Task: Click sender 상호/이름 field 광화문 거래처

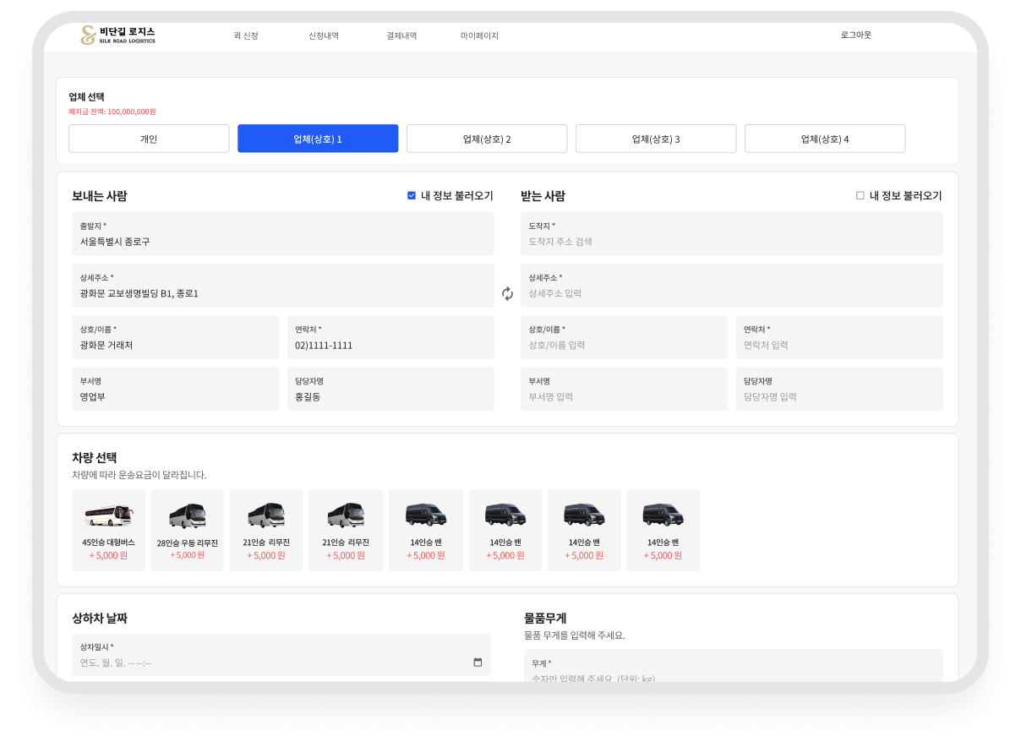Action: [x=175, y=337]
